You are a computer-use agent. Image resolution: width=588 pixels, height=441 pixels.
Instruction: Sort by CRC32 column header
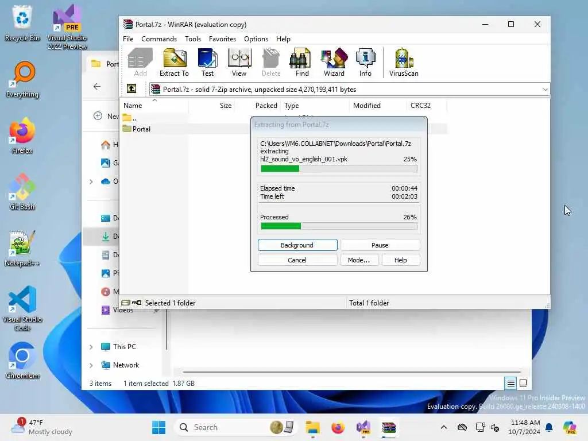(x=427, y=106)
